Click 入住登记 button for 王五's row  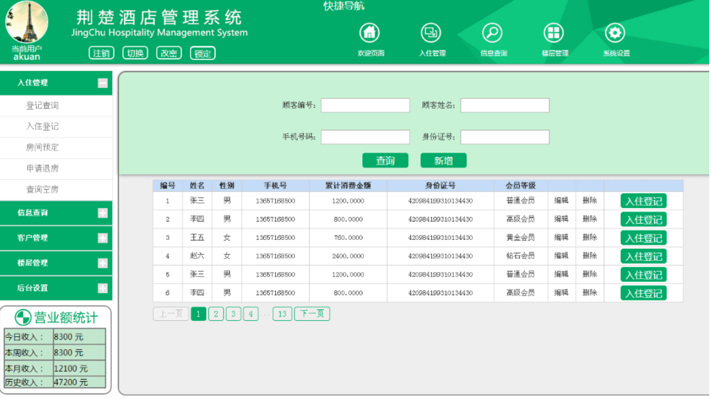pyautogui.click(x=643, y=238)
